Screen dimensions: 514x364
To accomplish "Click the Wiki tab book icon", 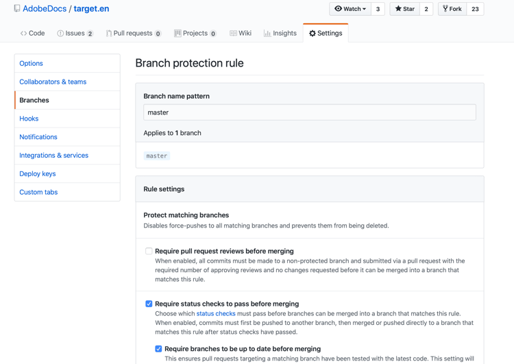I will tap(233, 33).
